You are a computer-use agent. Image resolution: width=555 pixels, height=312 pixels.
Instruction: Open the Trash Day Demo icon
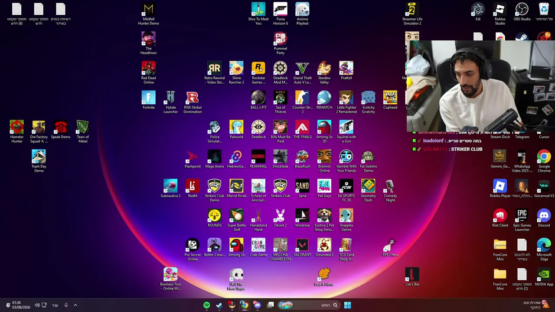coord(39,161)
